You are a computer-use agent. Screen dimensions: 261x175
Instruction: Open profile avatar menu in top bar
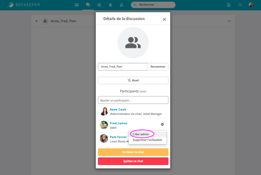(251, 5)
